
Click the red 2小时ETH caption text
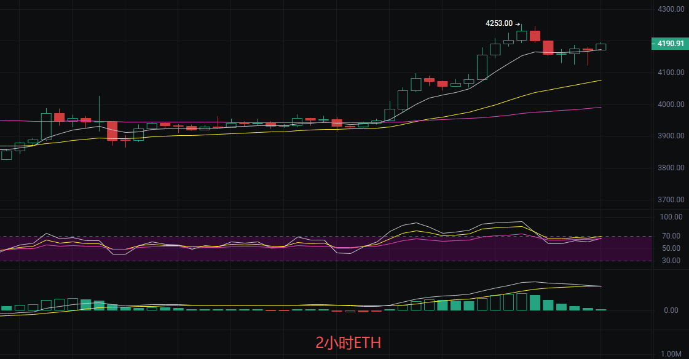coord(348,342)
